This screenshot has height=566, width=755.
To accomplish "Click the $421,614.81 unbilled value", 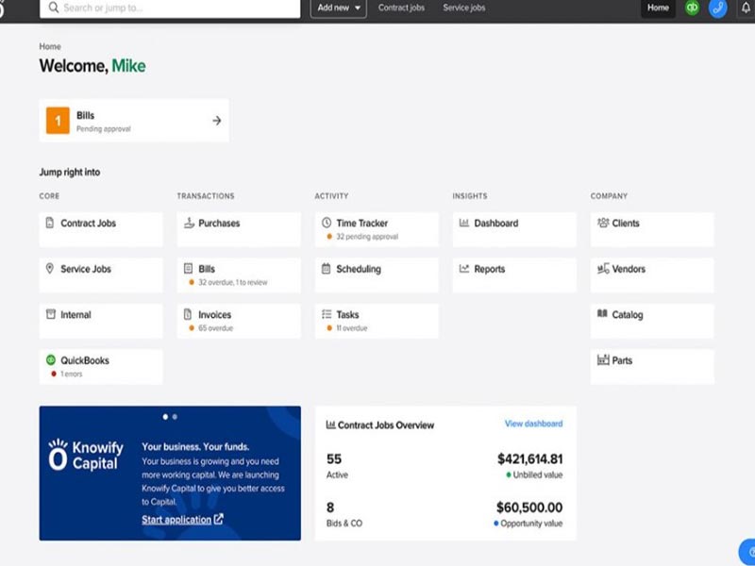I will (529, 459).
